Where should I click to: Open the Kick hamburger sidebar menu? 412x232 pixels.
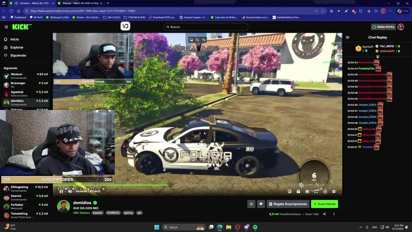pos(6,27)
